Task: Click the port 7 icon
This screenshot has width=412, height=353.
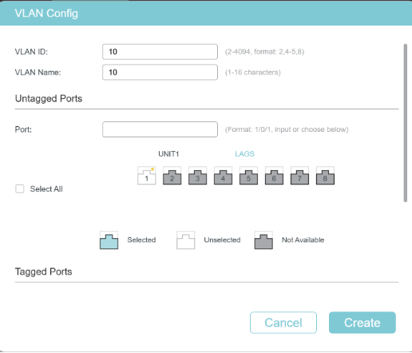Action: [x=299, y=176]
